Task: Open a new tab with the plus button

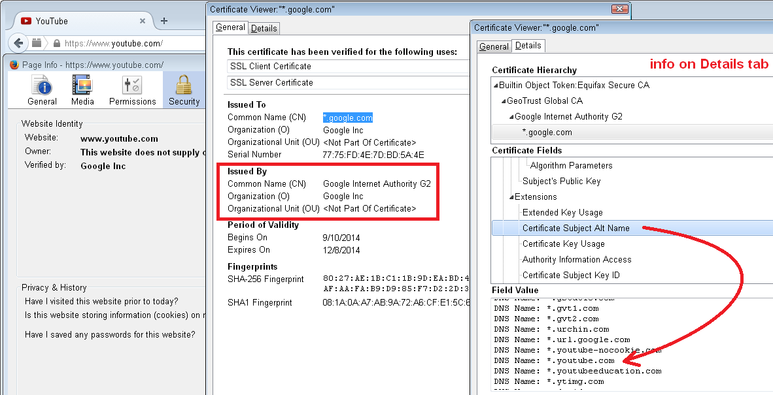Action: 164,21
